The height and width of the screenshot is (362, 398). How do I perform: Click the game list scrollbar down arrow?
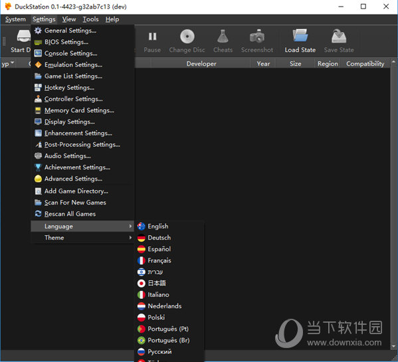pos(393,346)
